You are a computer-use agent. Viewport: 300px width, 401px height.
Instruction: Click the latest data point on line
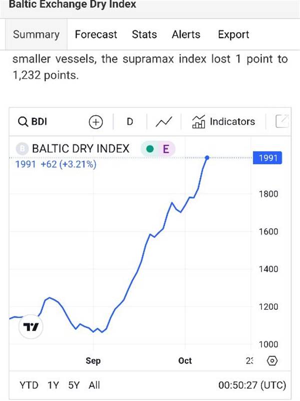pyautogui.click(x=207, y=158)
